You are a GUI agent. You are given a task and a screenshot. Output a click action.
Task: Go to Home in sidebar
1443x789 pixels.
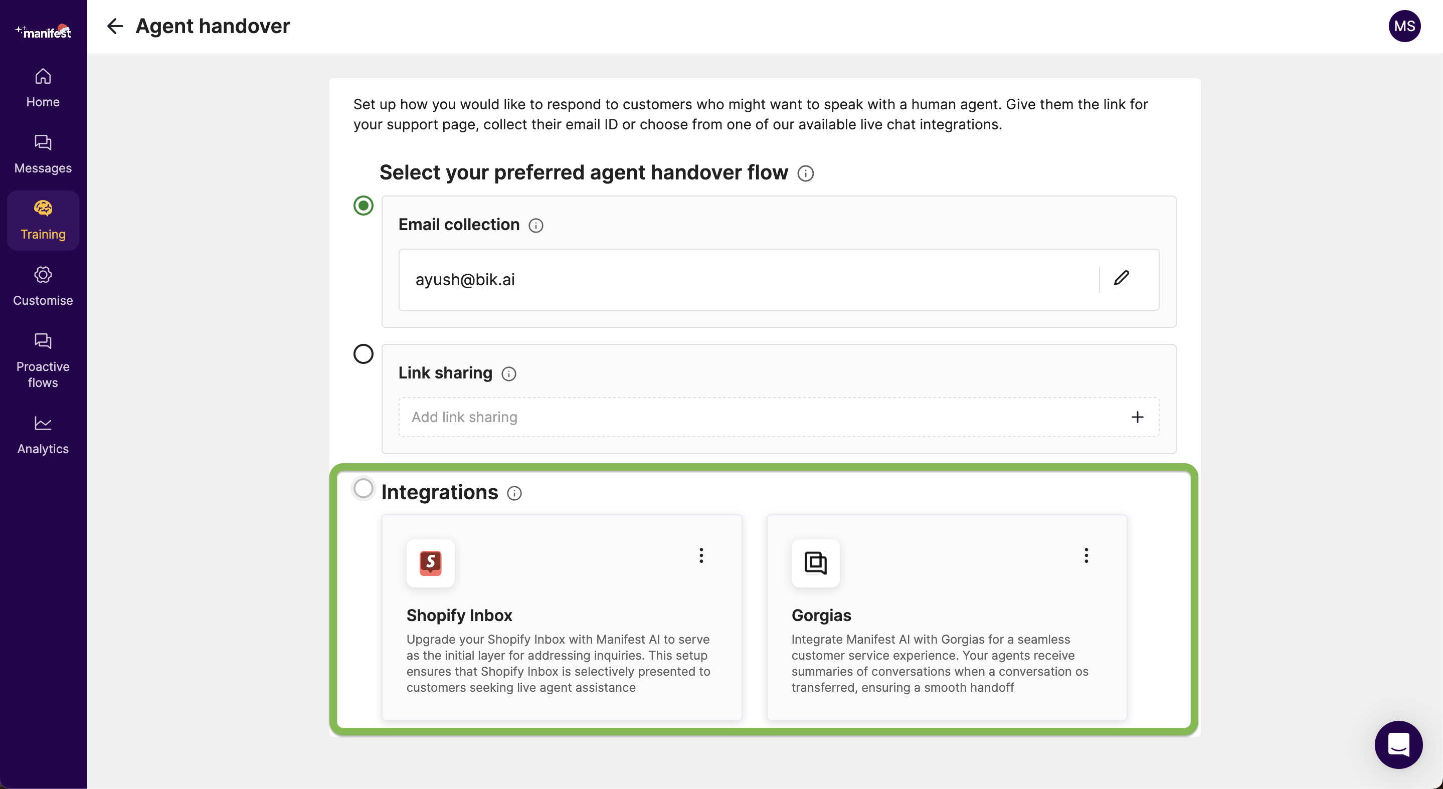click(x=43, y=87)
